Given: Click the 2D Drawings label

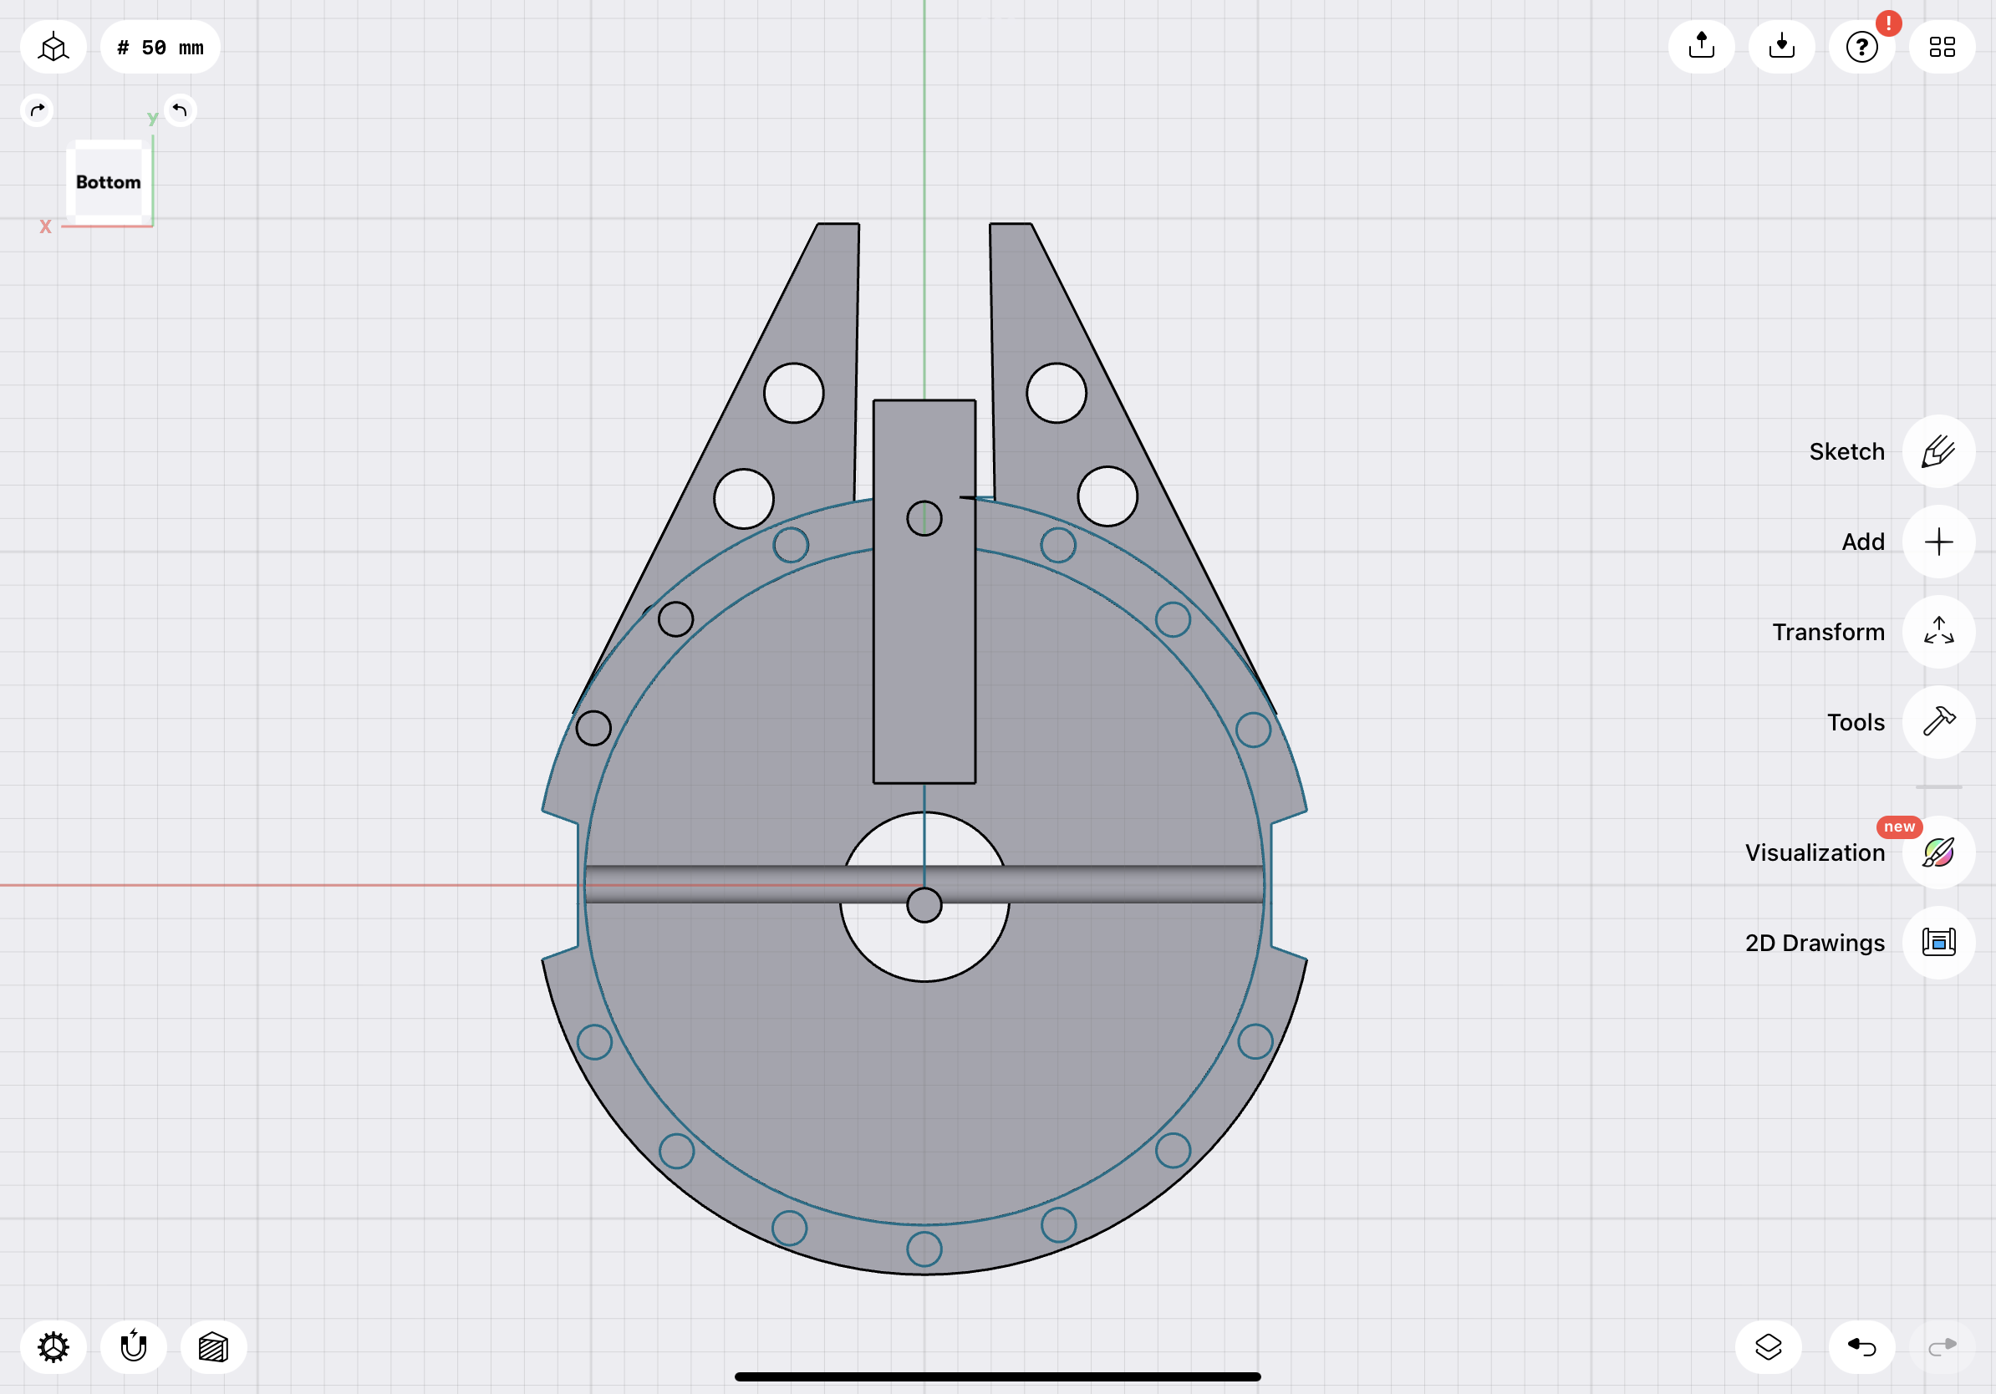Looking at the screenshot, I should [1815, 944].
